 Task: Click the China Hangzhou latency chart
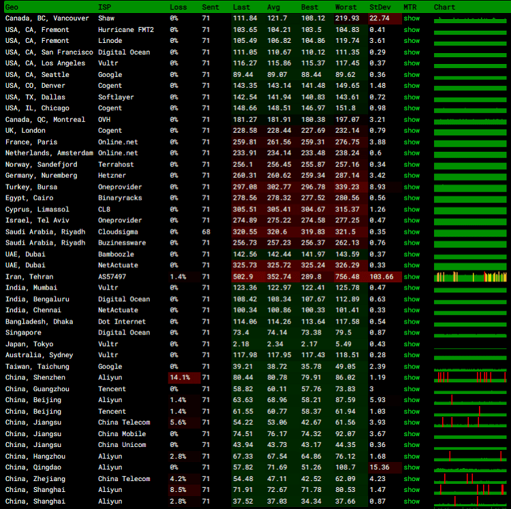470,457
